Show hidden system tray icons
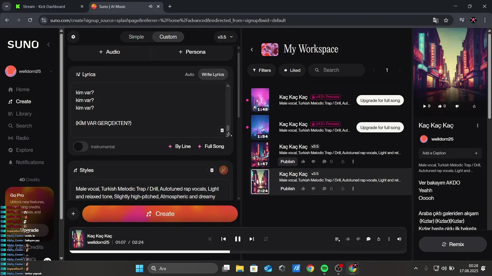This screenshot has width=492, height=276. click(416, 268)
